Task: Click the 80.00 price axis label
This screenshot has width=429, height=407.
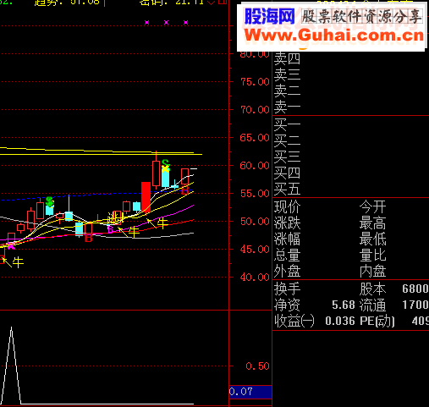Action: [x=255, y=54]
